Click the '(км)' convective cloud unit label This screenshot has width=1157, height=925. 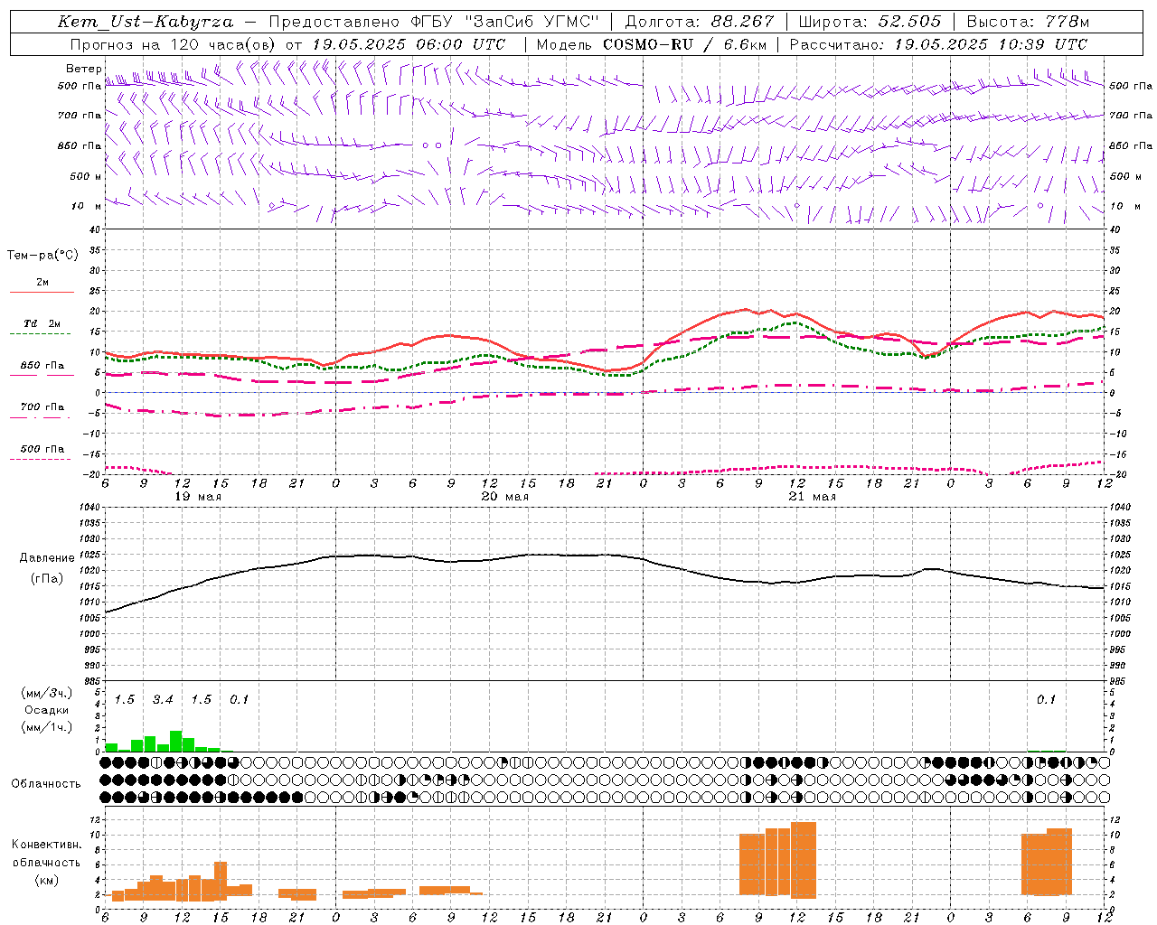46,880
